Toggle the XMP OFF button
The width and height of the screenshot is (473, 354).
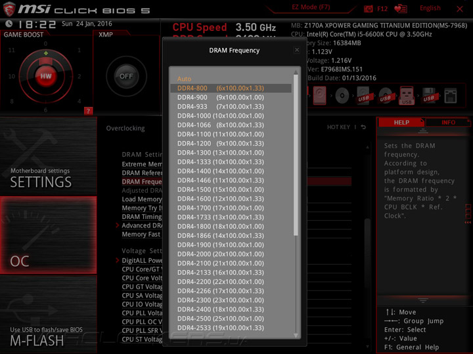(126, 76)
